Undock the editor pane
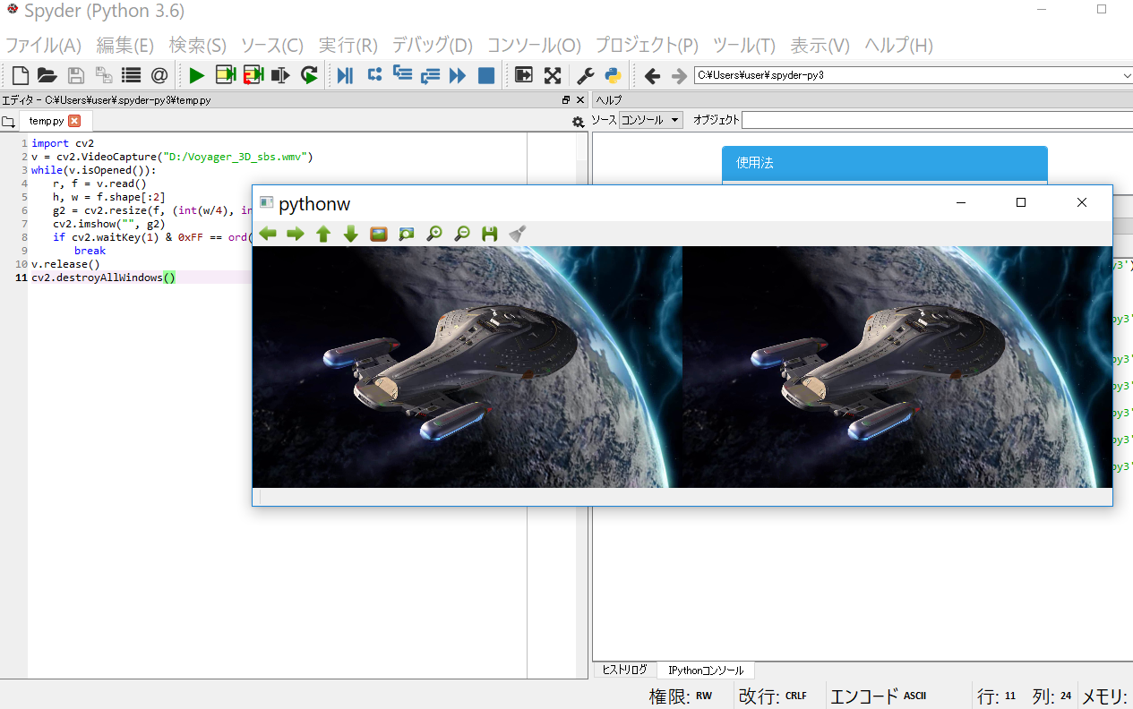The width and height of the screenshot is (1133, 709). (x=566, y=100)
